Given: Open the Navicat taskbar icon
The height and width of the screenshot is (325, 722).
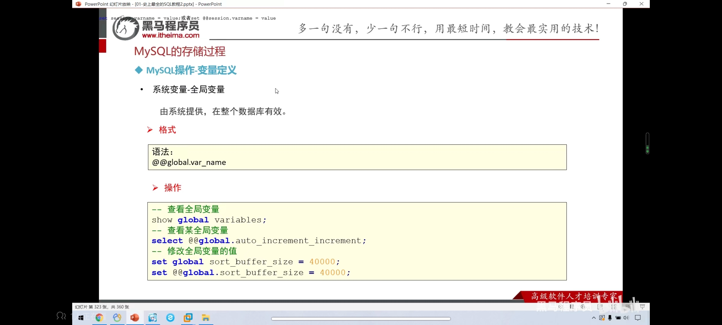Looking at the screenshot, I should pos(117,318).
